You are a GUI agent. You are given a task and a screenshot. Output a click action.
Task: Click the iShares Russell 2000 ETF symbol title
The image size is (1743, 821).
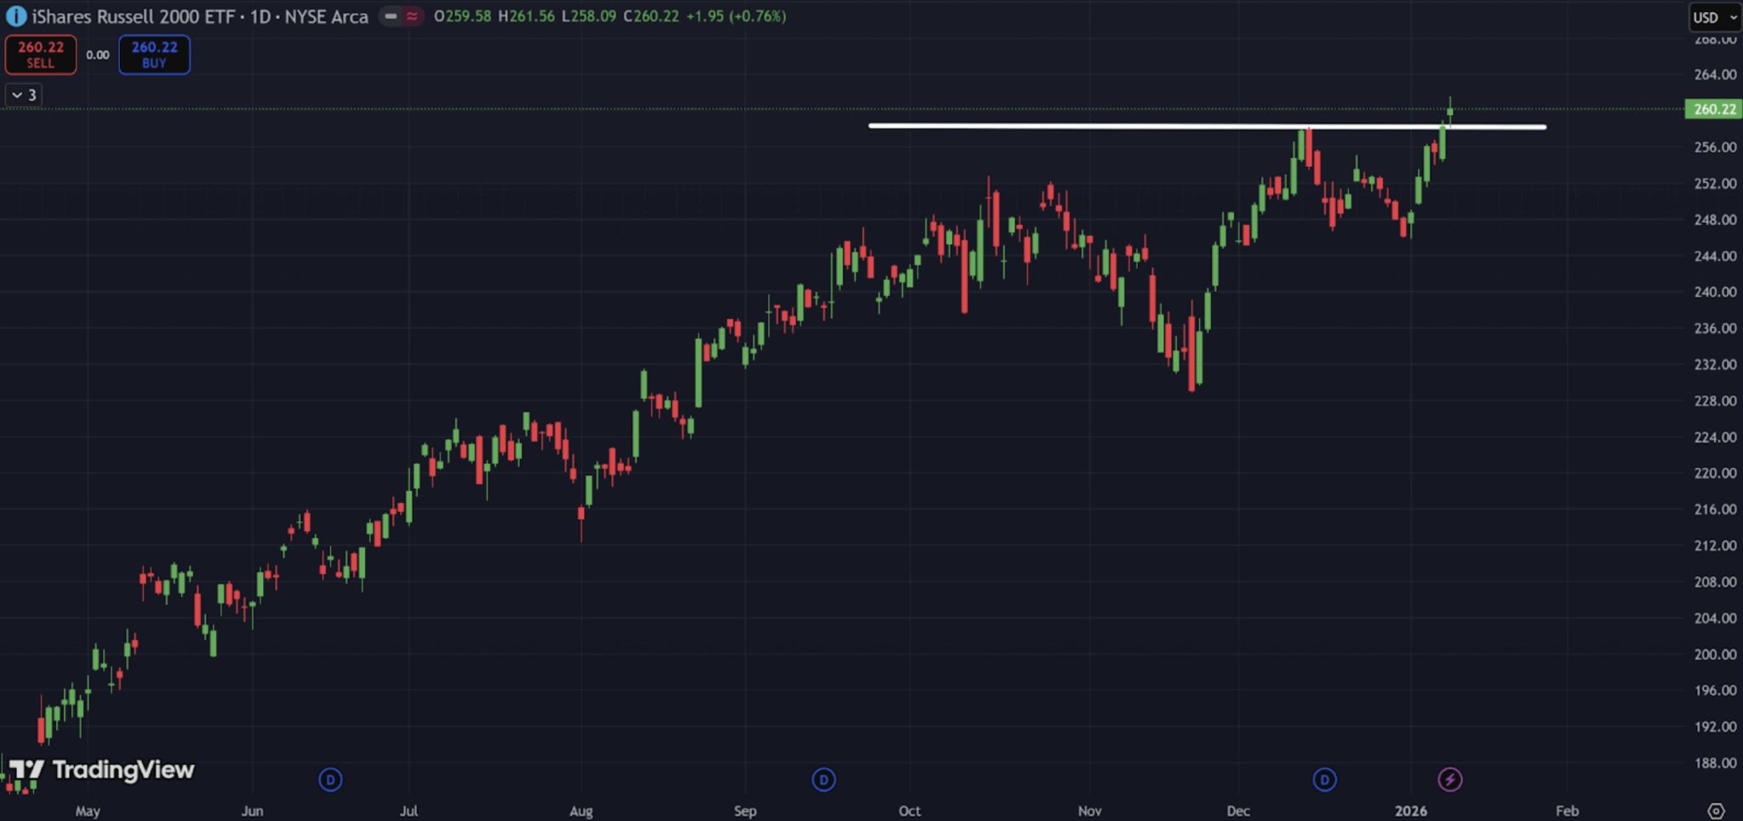pos(136,15)
